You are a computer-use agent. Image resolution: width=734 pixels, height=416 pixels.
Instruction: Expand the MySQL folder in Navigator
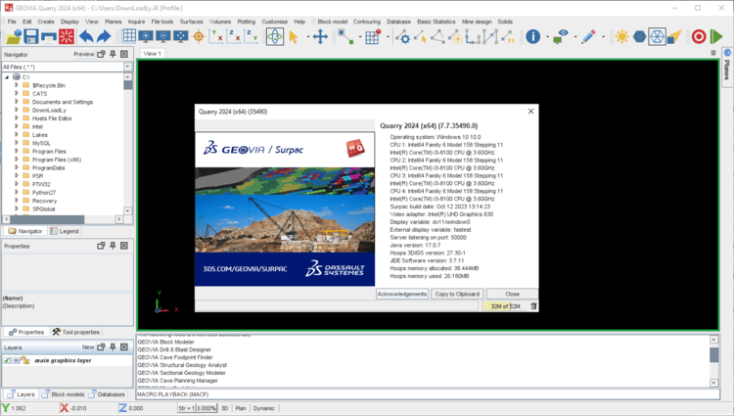[16, 143]
